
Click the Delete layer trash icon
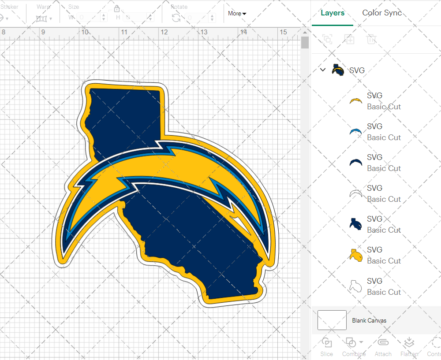[x=371, y=39]
